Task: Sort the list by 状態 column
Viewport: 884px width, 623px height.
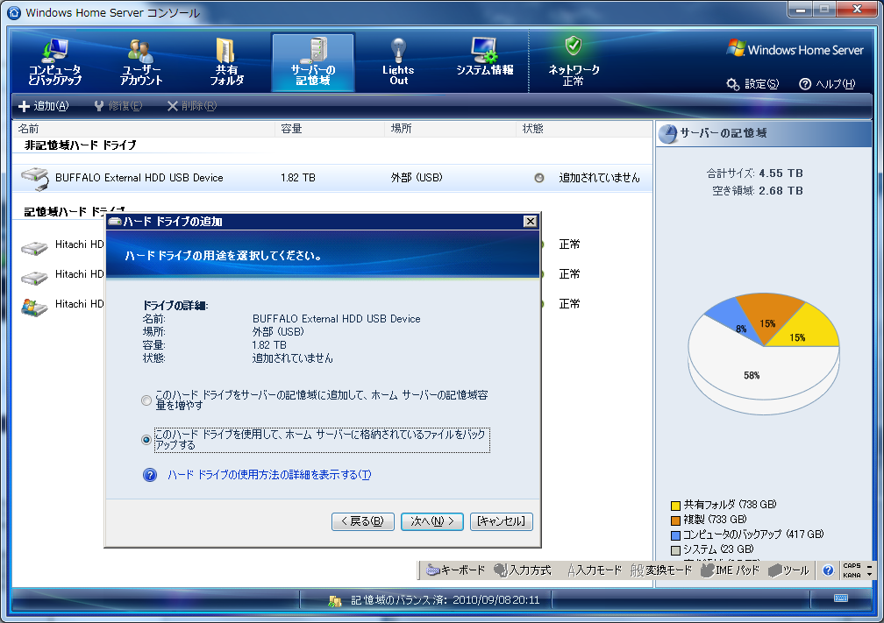Action: (584, 129)
